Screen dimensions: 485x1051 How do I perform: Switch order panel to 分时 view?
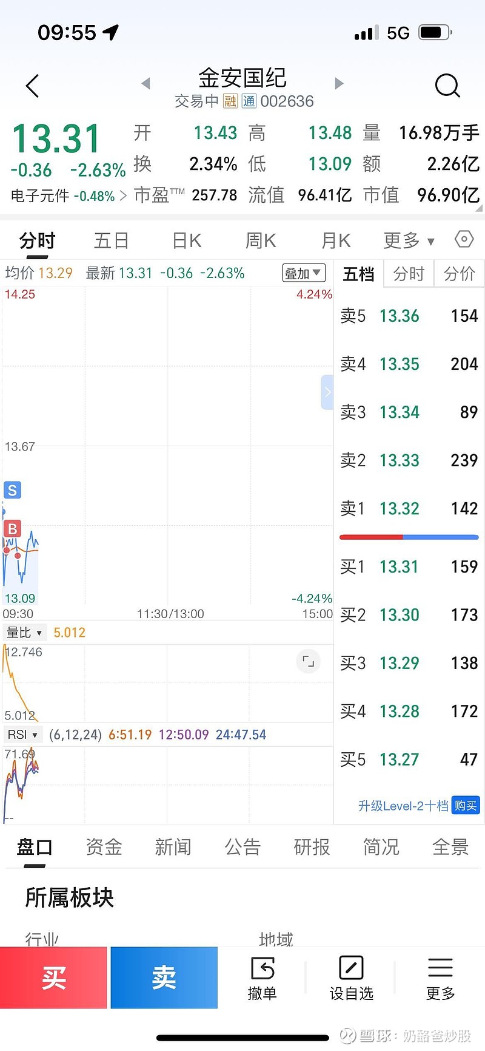coord(409,274)
